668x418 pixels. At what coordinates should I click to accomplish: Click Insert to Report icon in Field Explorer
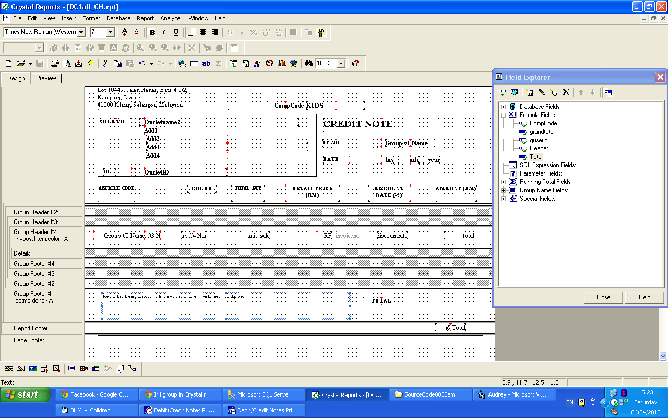coord(502,92)
